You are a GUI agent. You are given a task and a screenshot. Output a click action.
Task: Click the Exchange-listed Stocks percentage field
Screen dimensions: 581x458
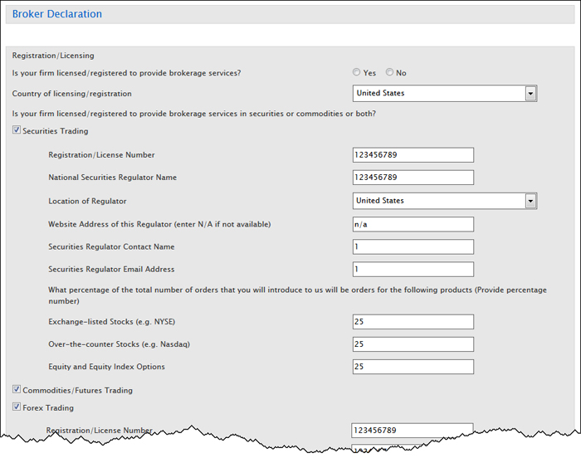413,322
